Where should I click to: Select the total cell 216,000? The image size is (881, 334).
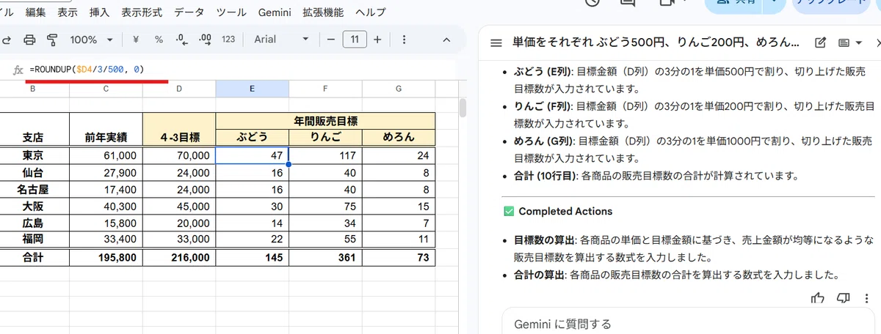pyautogui.click(x=179, y=258)
